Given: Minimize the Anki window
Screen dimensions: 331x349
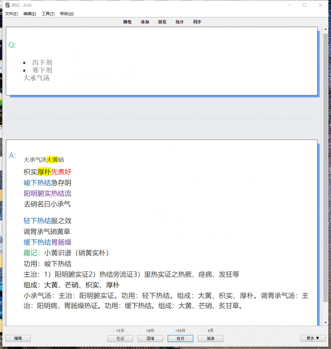Looking at the screenshot, I should tap(289, 5).
